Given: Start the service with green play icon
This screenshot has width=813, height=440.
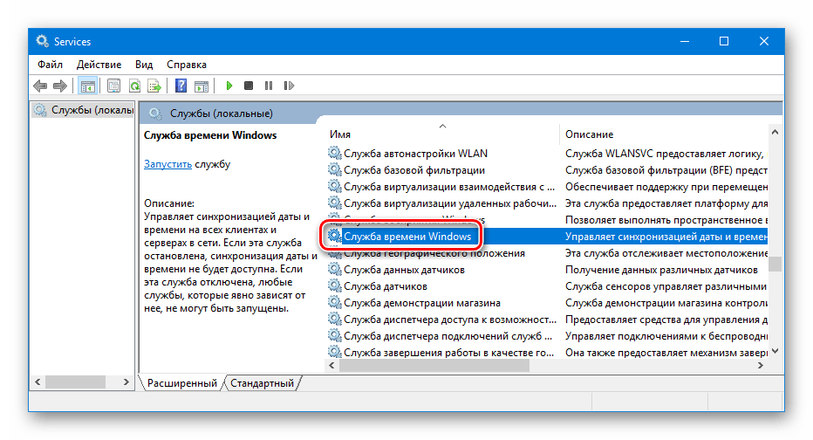Looking at the screenshot, I should (229, 86).
